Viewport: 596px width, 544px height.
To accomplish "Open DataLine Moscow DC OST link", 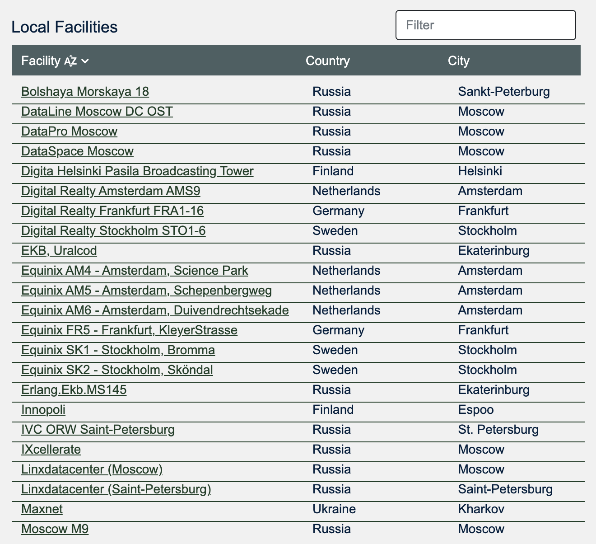I will (x=97, y=112).
